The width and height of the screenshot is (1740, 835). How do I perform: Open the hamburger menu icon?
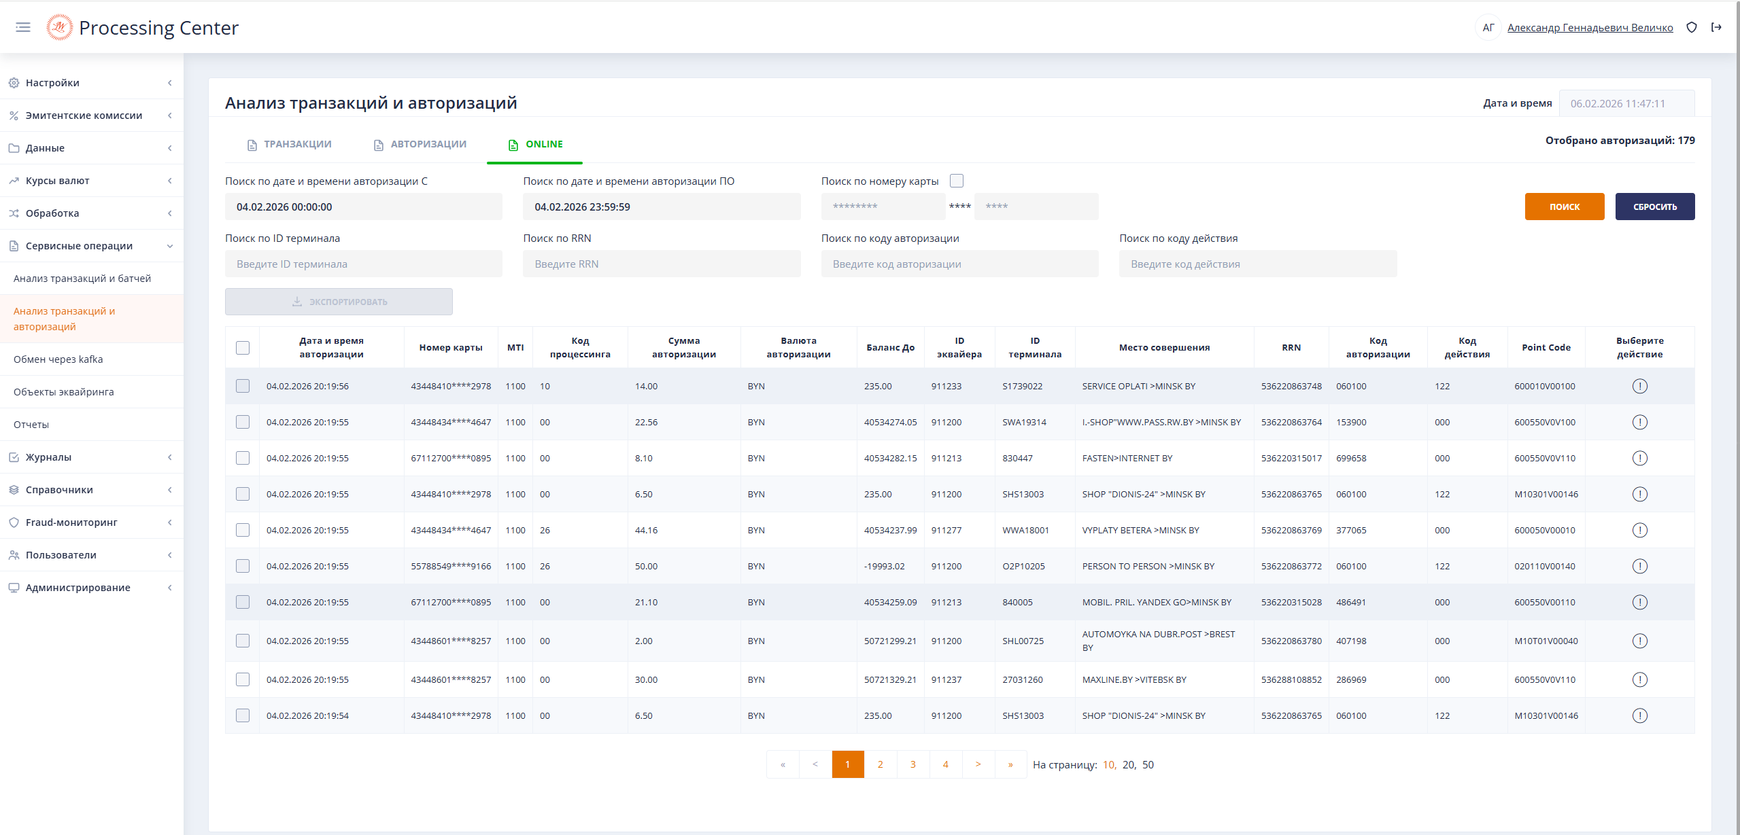point(23,27)
